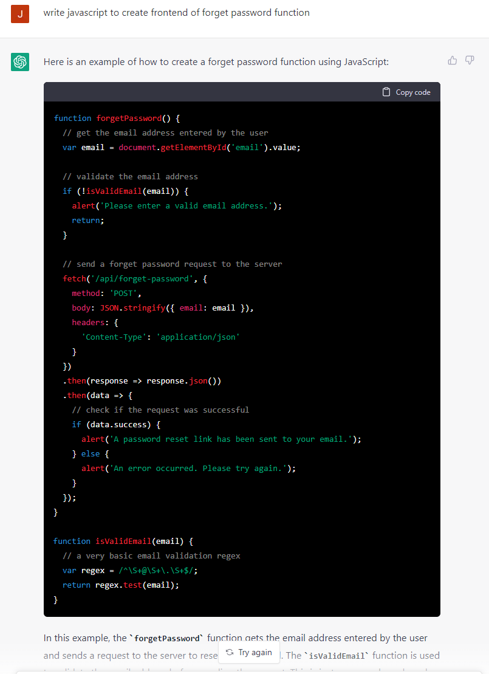Click the 'if (data.success) {' line

pos(116,425)
